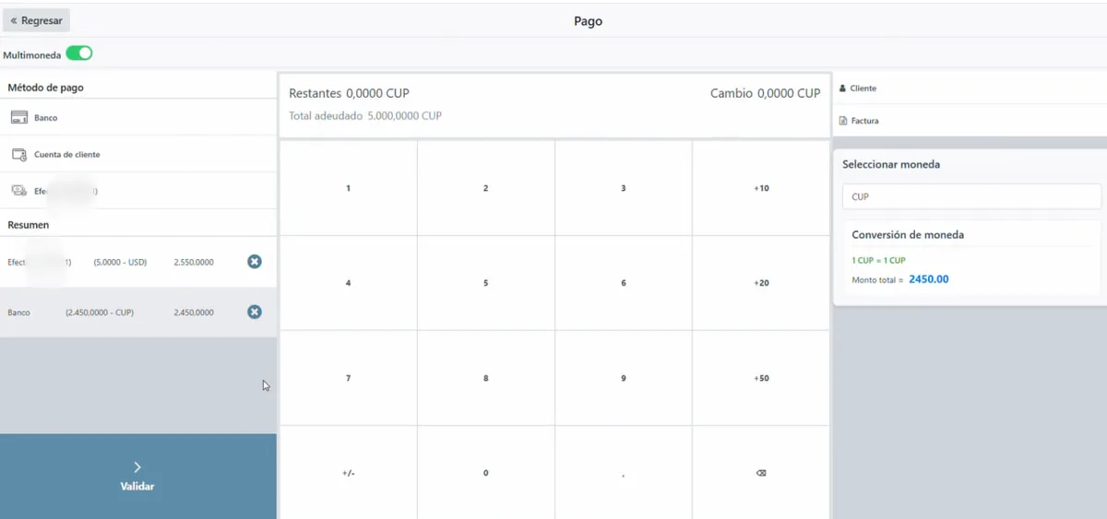The width and height of the screenshot is (1107, 519).
Task: Tap numpad key 9
Action: (x=624, y=378)
